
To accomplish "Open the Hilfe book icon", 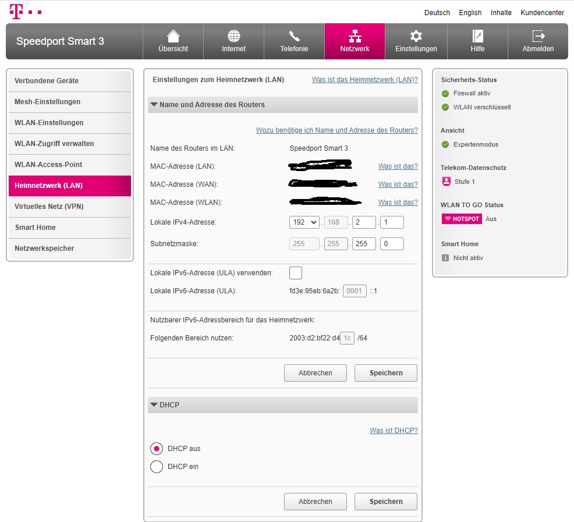I will point(478,36).
